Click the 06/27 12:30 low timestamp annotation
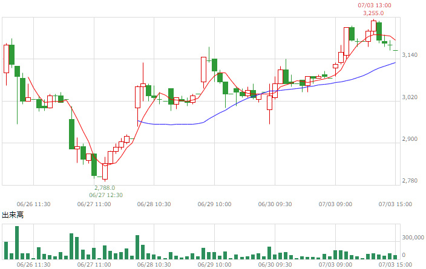Screen dimensions: 426x269 click(x=106, y=195)
